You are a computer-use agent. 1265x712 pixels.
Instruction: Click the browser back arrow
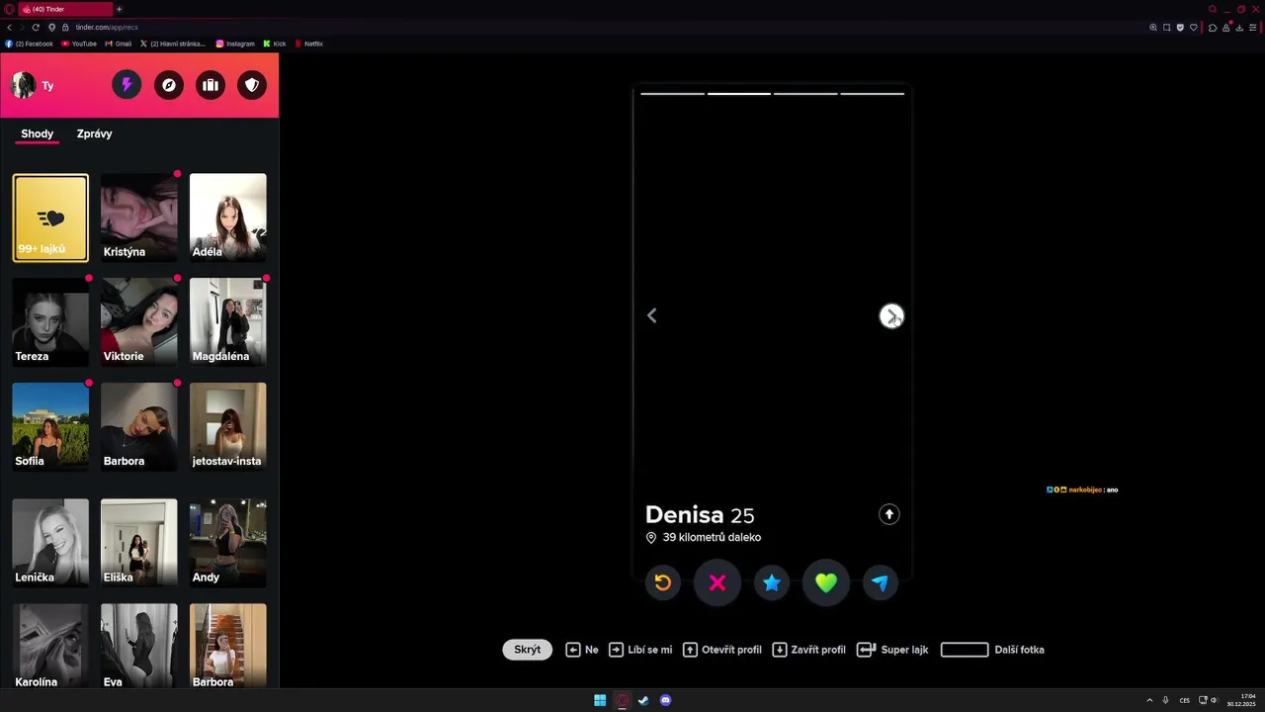(x=9, y=27)
